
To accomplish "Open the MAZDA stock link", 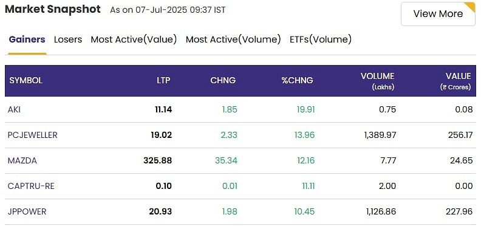I will (x=22, y=160).
